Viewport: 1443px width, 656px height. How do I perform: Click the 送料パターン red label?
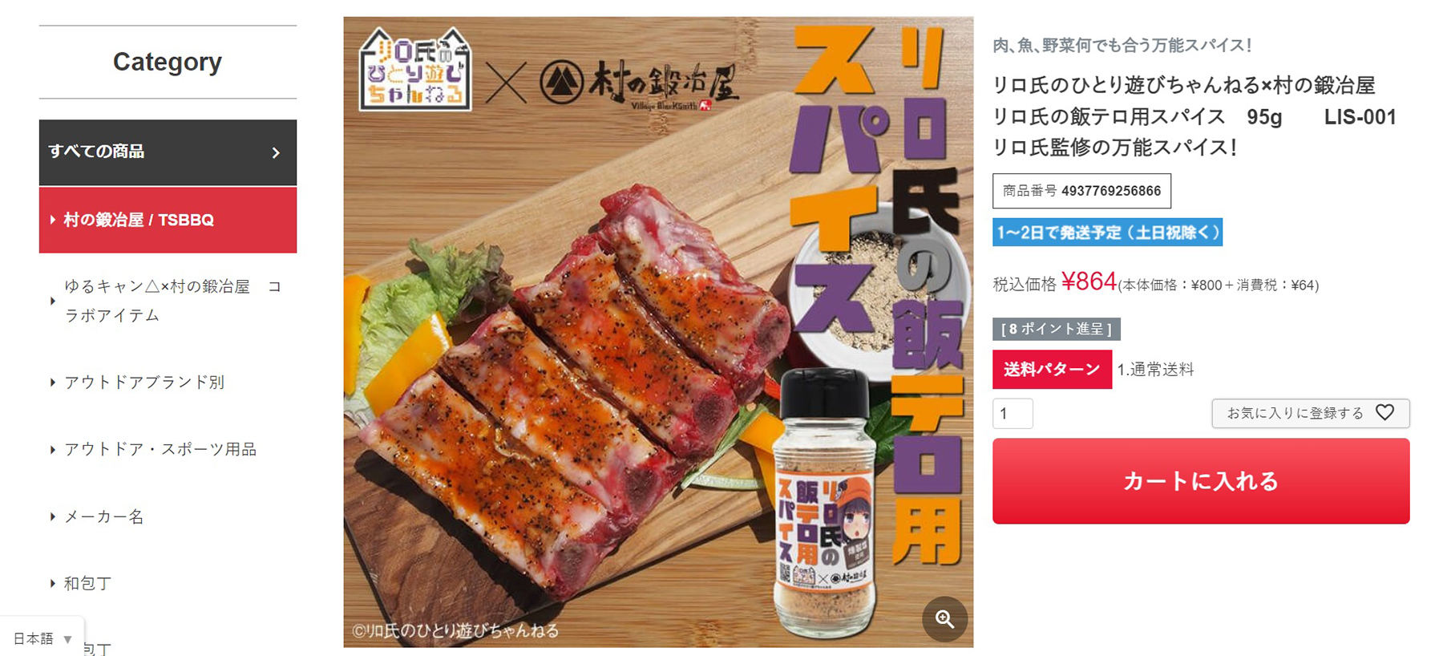(1052, 369)
